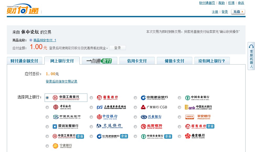
Task: Click the 中国农业银行 logo
Action: pyautogui.click(x=197, y=98)
